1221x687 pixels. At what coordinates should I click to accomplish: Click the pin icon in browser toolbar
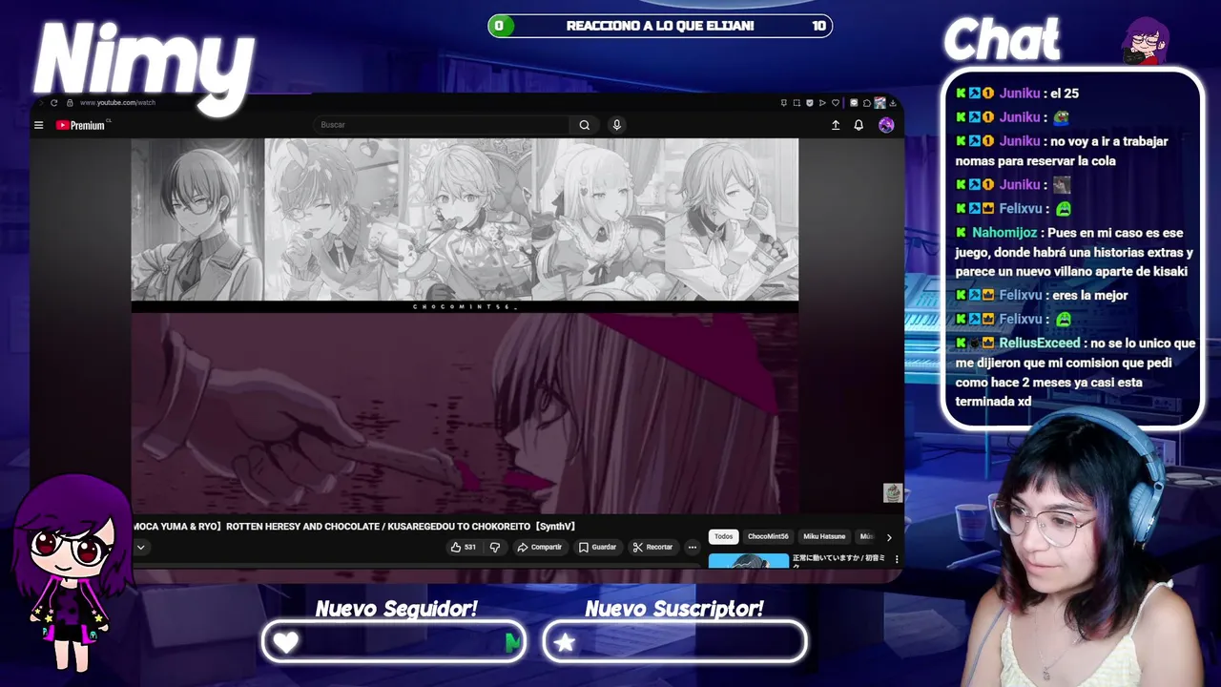coord(784,103)
